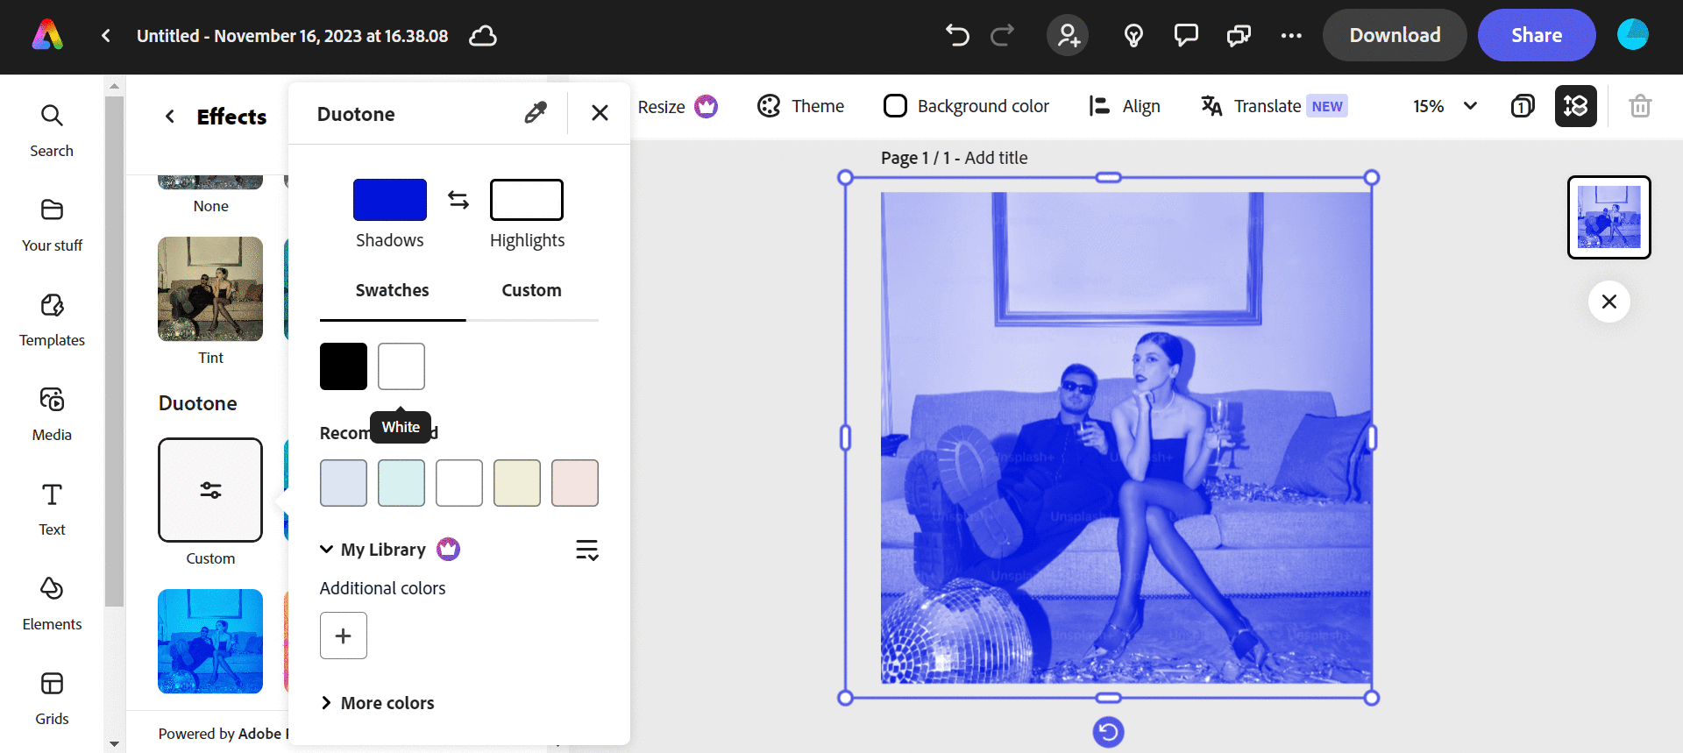Collapse the My Library section
The image size is (1683, 753).
(x=326, y=550)
